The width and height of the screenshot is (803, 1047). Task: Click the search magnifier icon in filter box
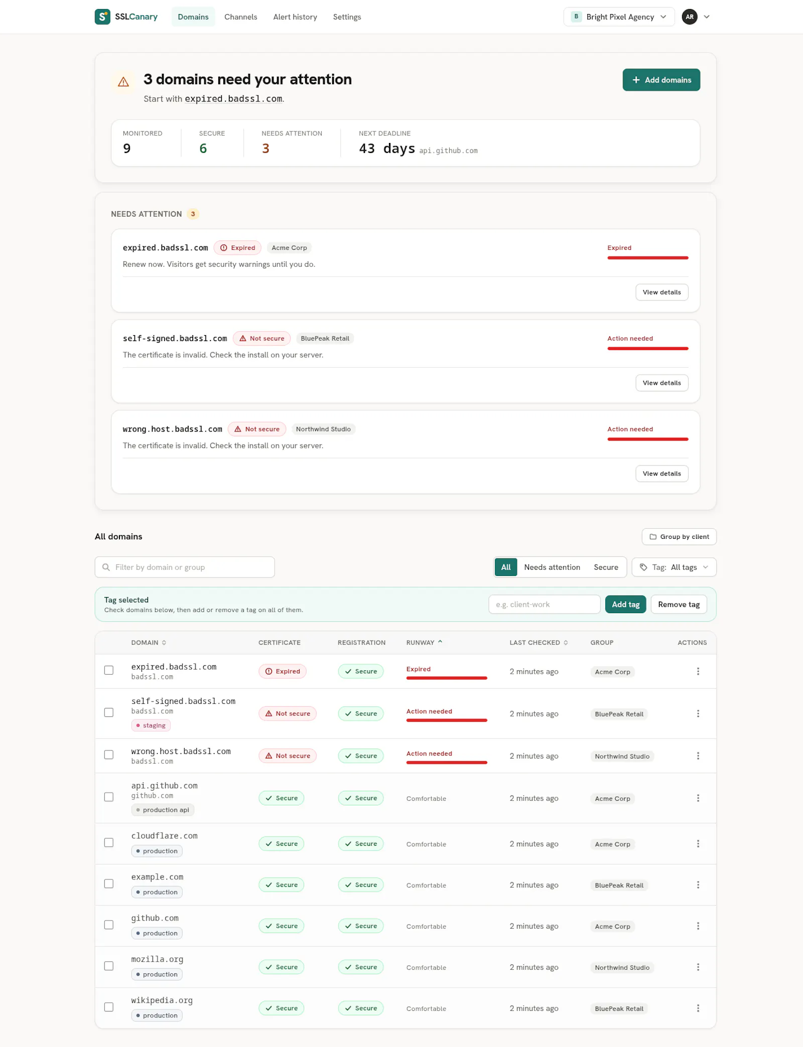pos(106,567)
